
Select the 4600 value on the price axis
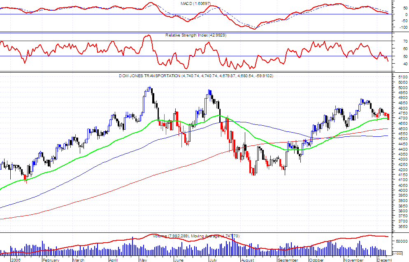403,129
